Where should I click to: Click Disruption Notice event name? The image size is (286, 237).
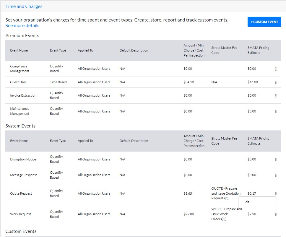pos(23,159)
